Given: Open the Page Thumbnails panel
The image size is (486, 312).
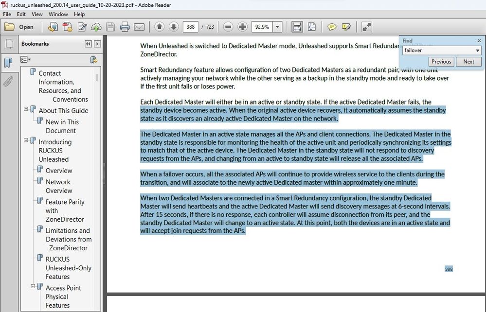Looking at the screenshot, I should tap(8, 44).
